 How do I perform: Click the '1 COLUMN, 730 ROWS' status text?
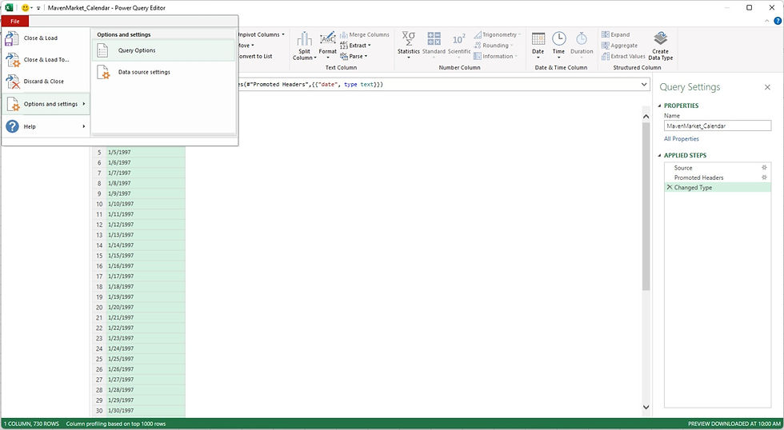(31, 424)
